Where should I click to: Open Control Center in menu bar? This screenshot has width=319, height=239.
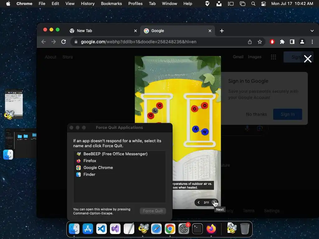pos(264,3)
